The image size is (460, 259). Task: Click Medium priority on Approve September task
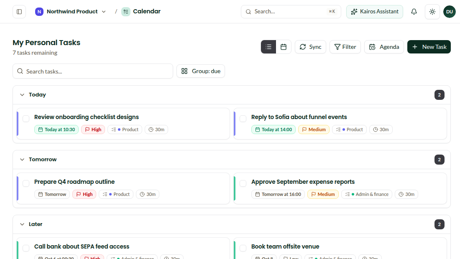(323, 194)
